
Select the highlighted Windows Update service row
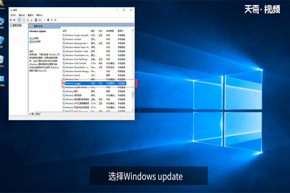click(94, 83)
